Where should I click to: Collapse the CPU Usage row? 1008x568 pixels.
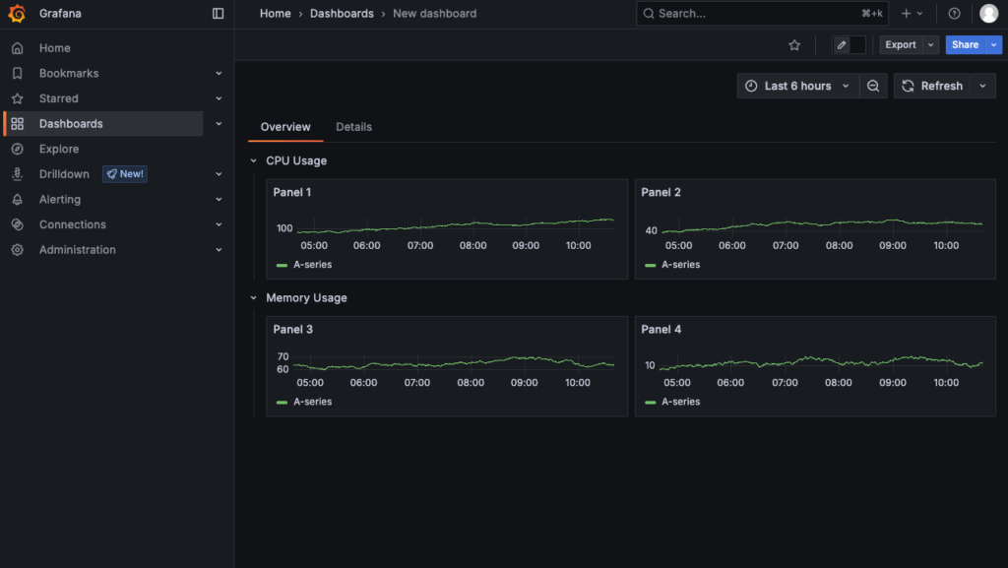coord(253,160)
